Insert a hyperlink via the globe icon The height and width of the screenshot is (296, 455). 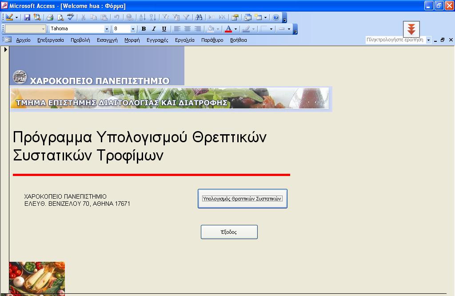point(129,17)
